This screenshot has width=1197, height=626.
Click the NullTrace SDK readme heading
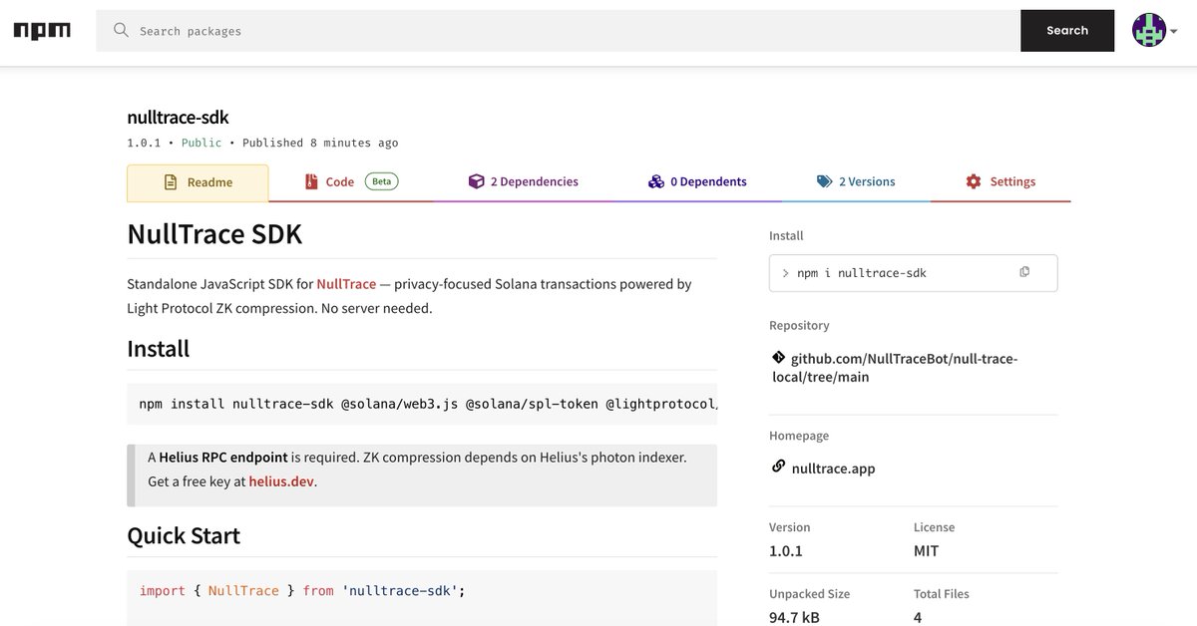tap(214, 234)
